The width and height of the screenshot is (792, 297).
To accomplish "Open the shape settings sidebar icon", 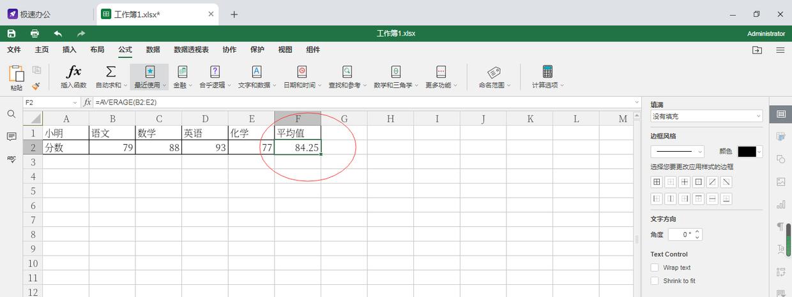I will 781,159.
